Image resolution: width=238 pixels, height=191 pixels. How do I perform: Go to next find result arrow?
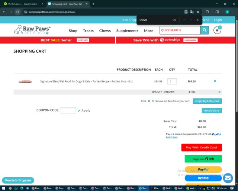[x=191, y=20]
